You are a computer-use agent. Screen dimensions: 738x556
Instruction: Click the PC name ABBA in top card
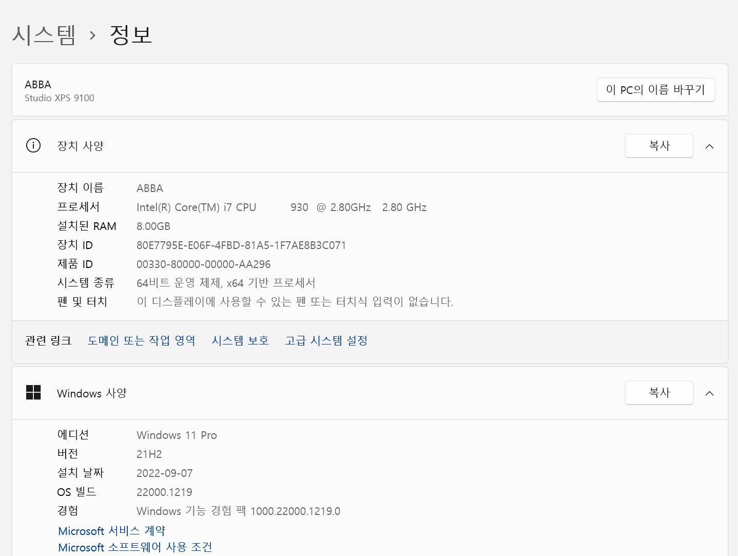pyautogui.click(x=38, y=85)
